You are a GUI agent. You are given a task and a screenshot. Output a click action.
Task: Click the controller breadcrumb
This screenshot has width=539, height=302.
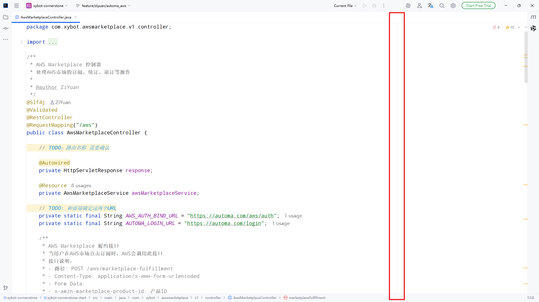pos(213,298)
